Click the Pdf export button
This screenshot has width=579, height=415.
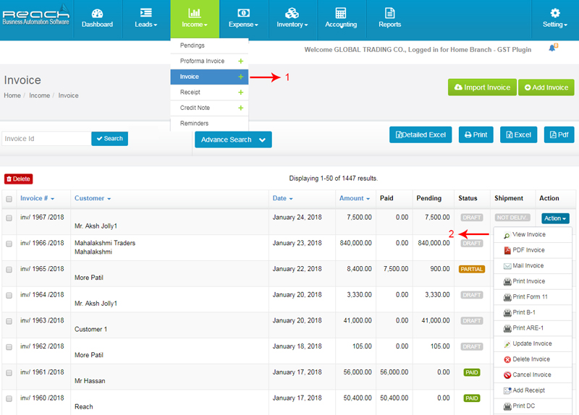tap(559, 134)
